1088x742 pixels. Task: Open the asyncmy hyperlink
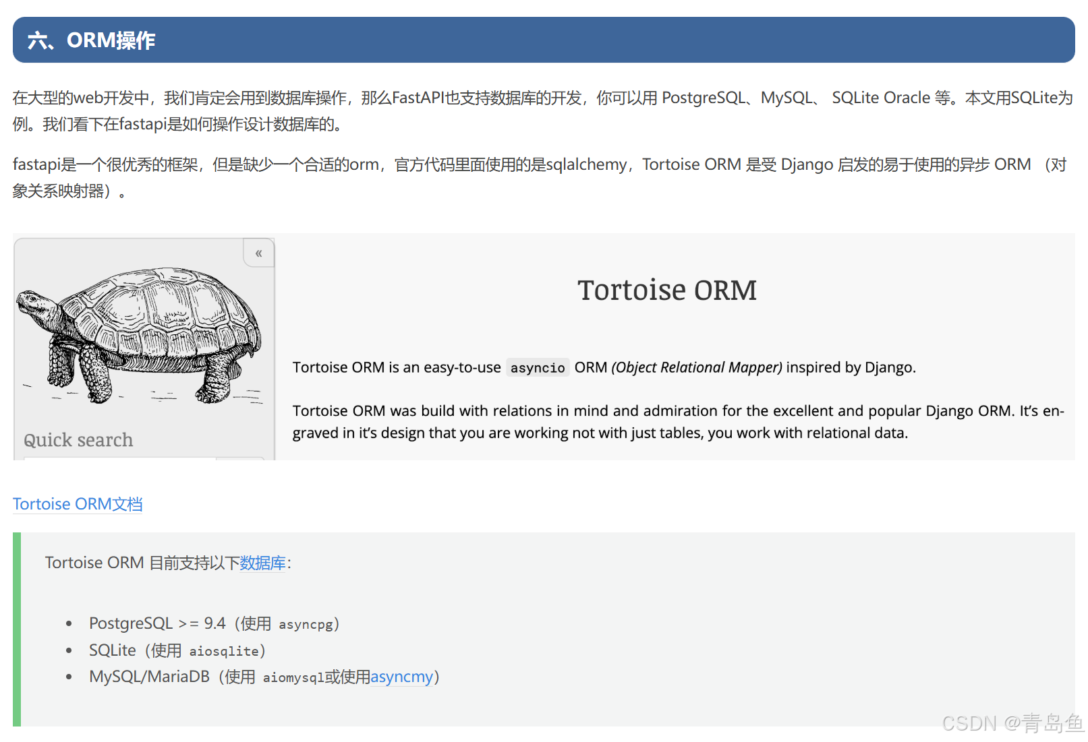coord(401,677)
